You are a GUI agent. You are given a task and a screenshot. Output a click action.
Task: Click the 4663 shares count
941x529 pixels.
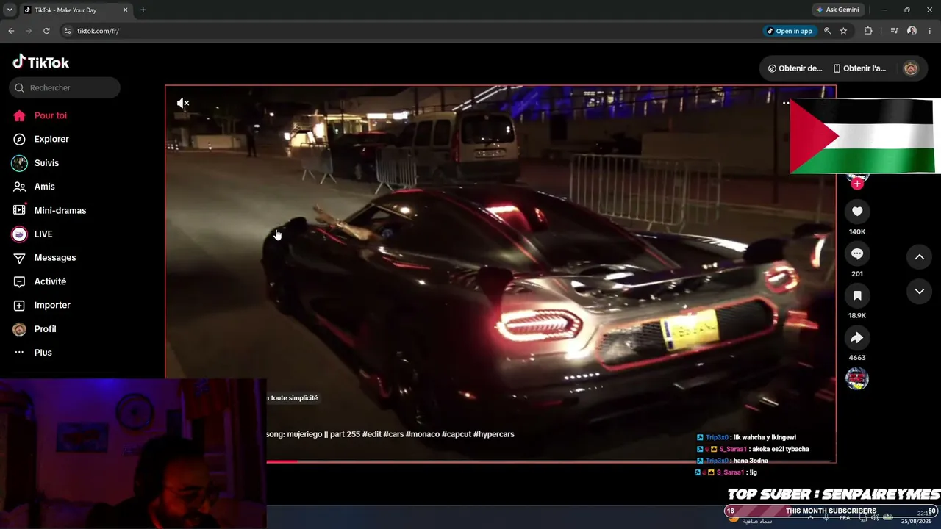click(x=857, y=358)
